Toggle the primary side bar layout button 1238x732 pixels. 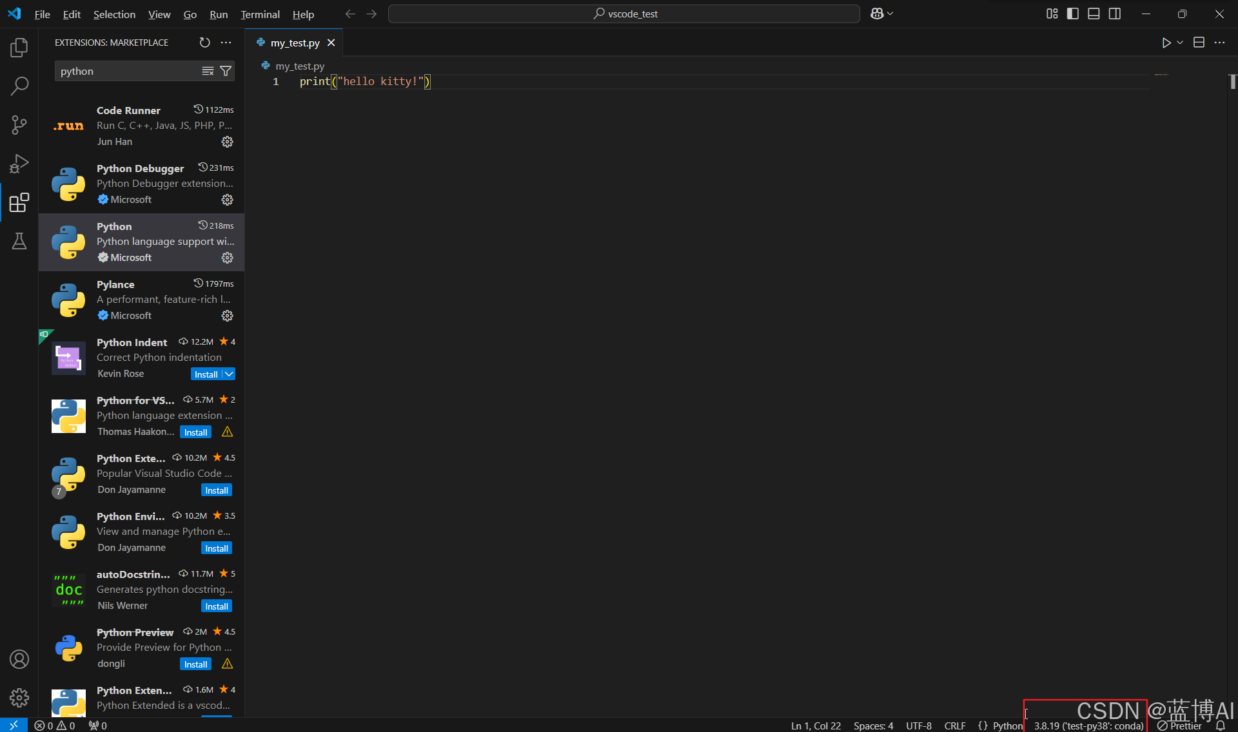[x=1073, y=14]
